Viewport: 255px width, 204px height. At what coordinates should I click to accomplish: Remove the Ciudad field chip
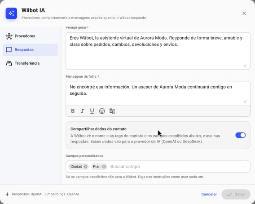86,167
